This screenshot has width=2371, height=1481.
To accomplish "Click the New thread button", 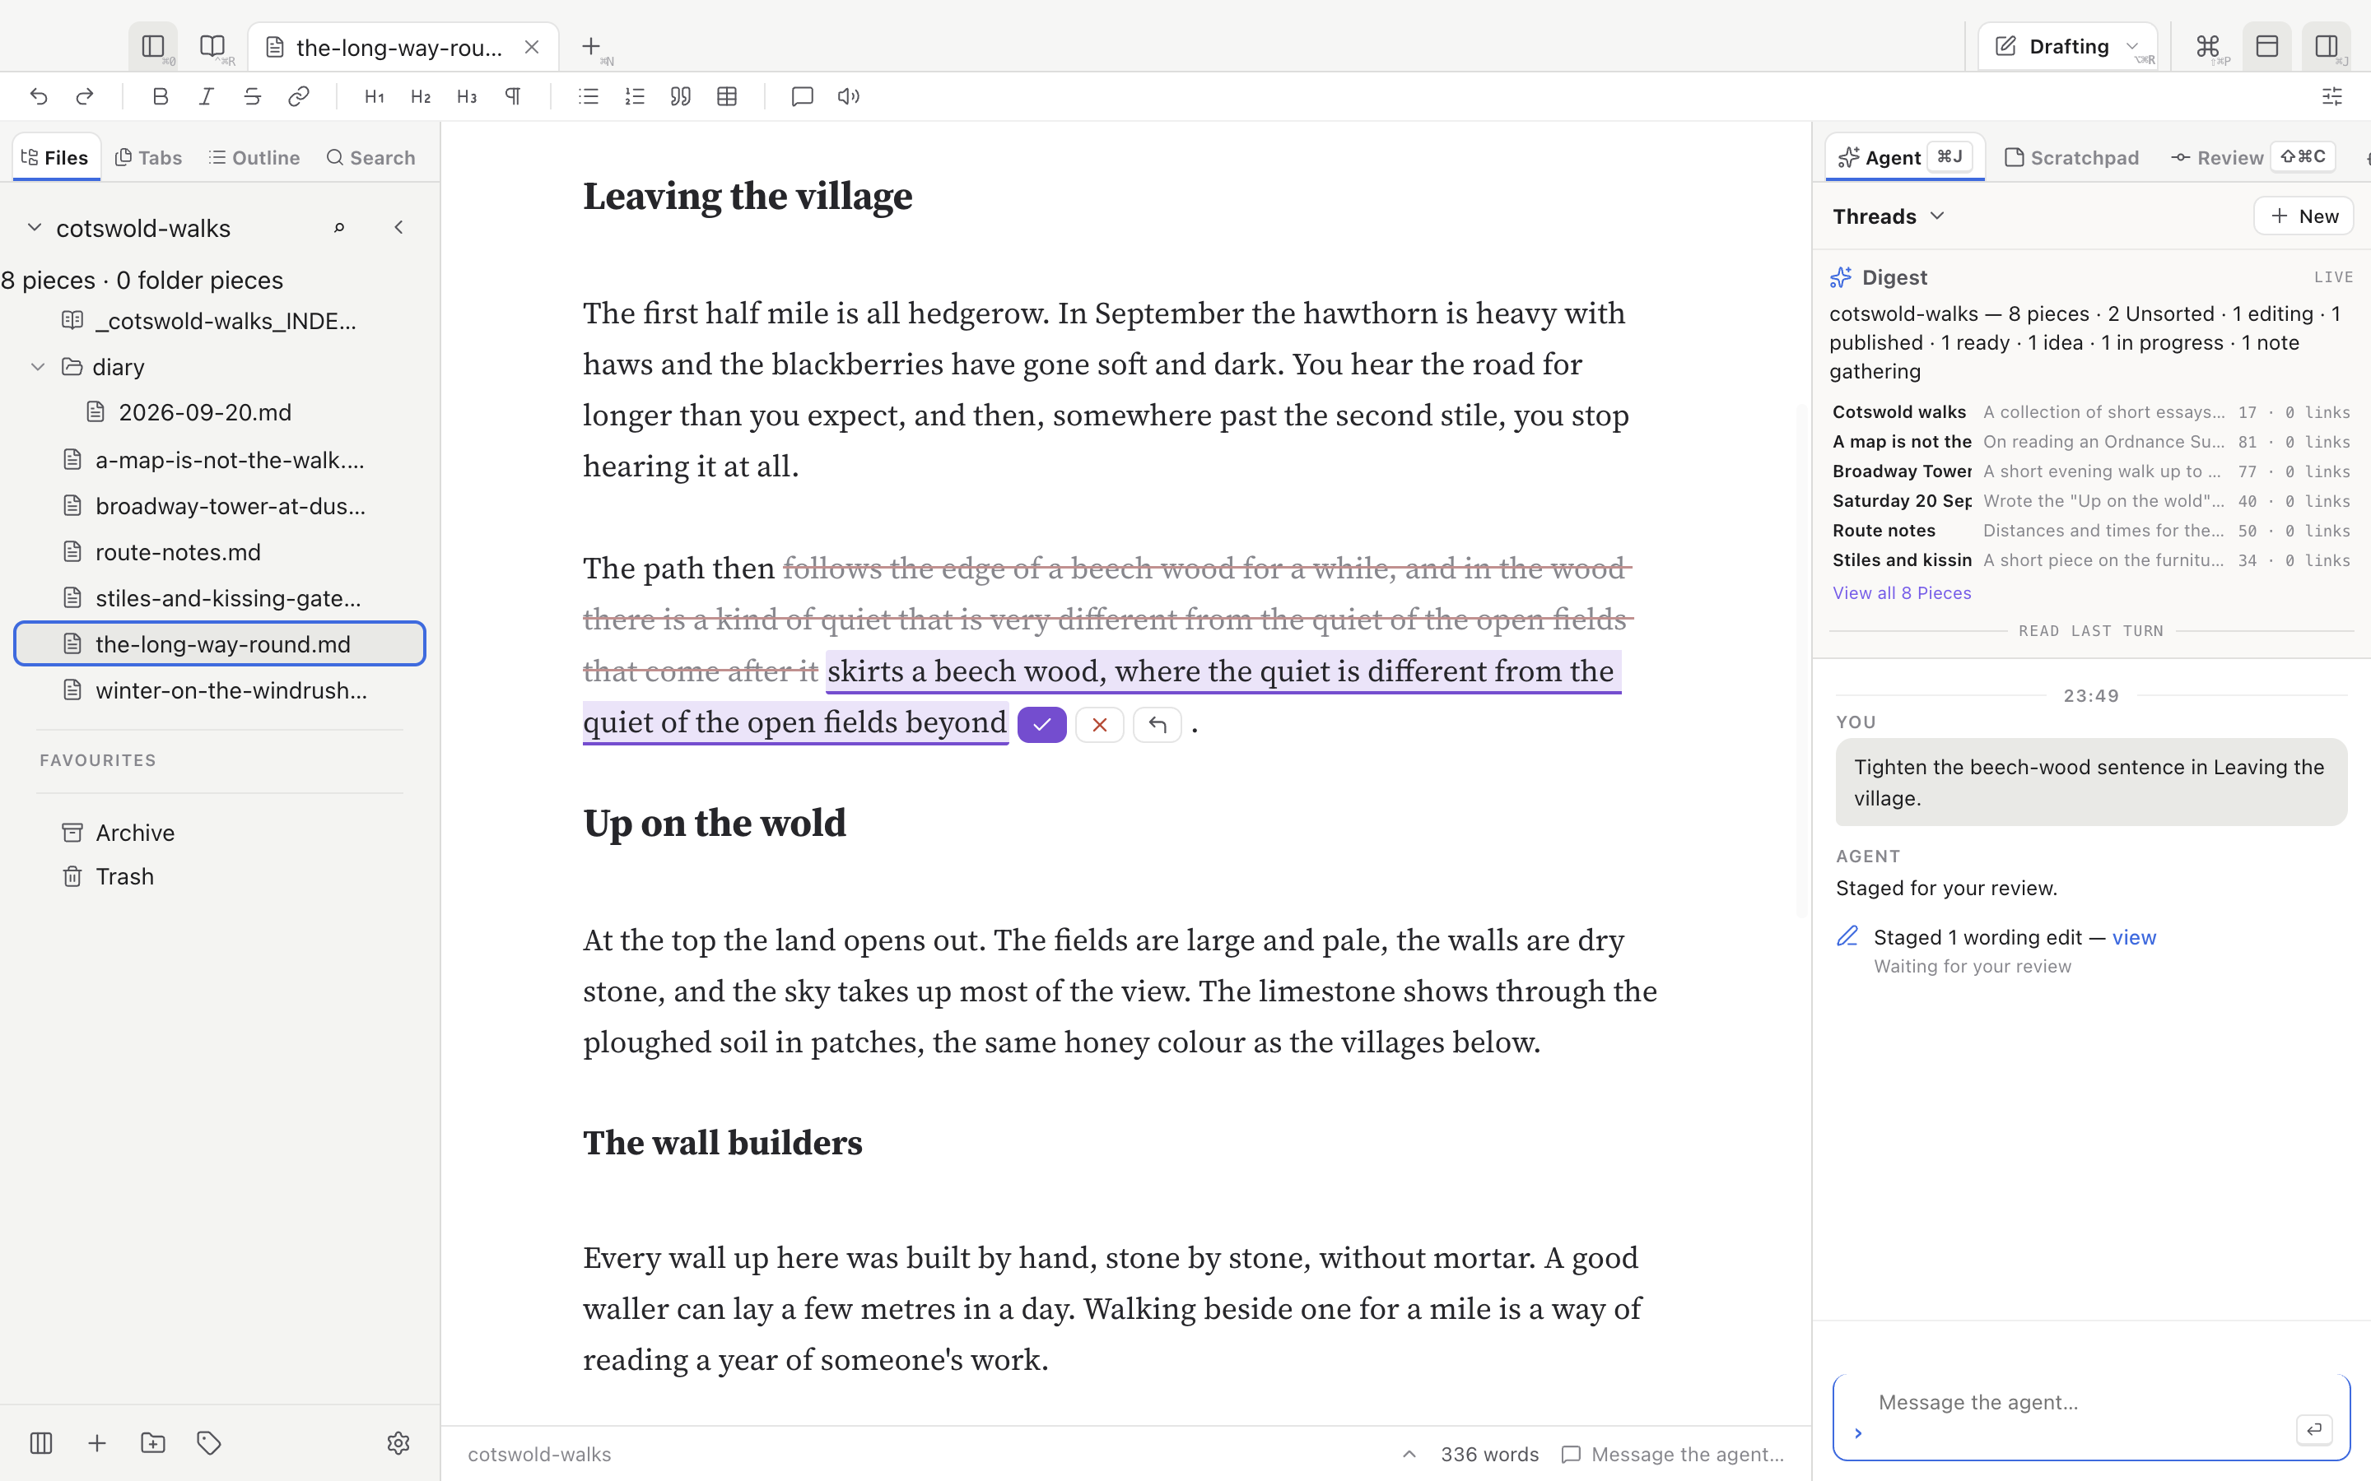I will [x=2303, y=216].
